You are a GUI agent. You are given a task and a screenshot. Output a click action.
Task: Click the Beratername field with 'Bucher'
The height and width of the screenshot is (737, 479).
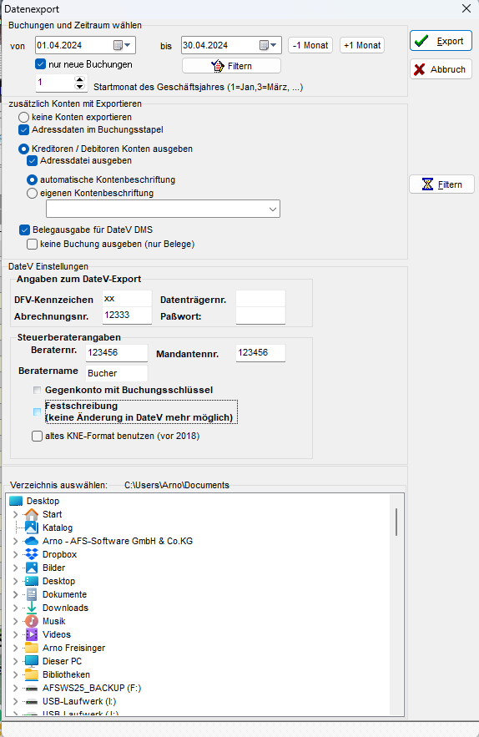point(117,373)
